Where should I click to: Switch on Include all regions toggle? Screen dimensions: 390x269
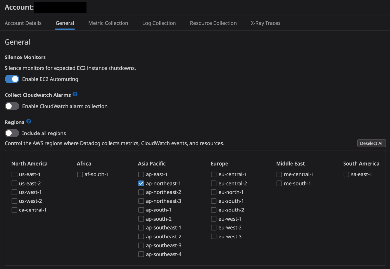(x=12, y=133)
